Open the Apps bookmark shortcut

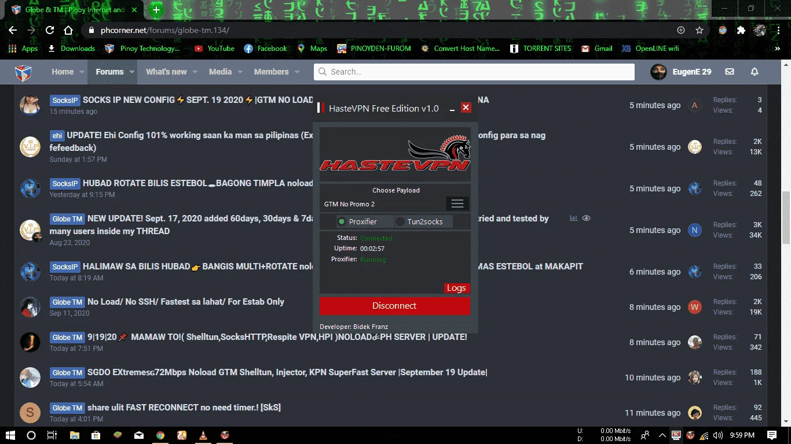point(23,49)
